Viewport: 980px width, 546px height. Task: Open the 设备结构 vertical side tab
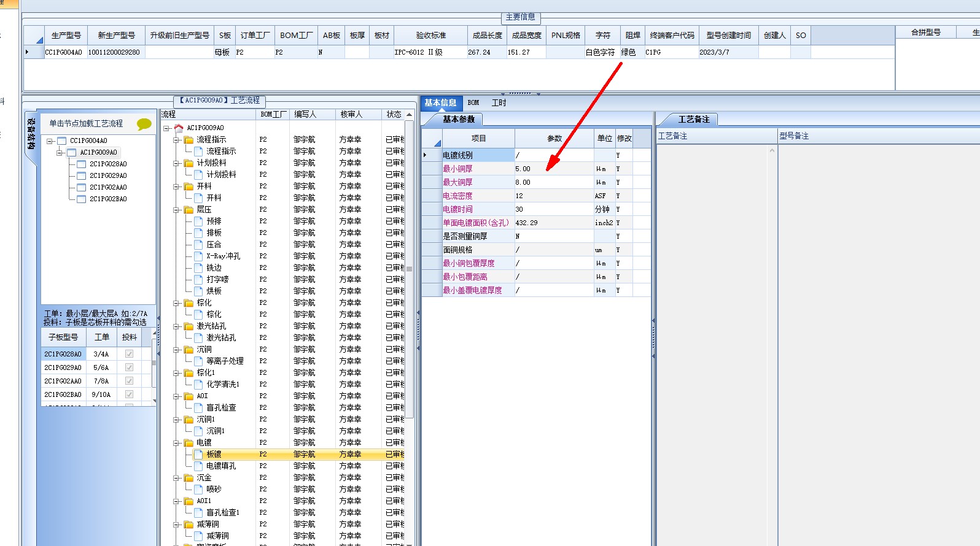click(31, 135)
